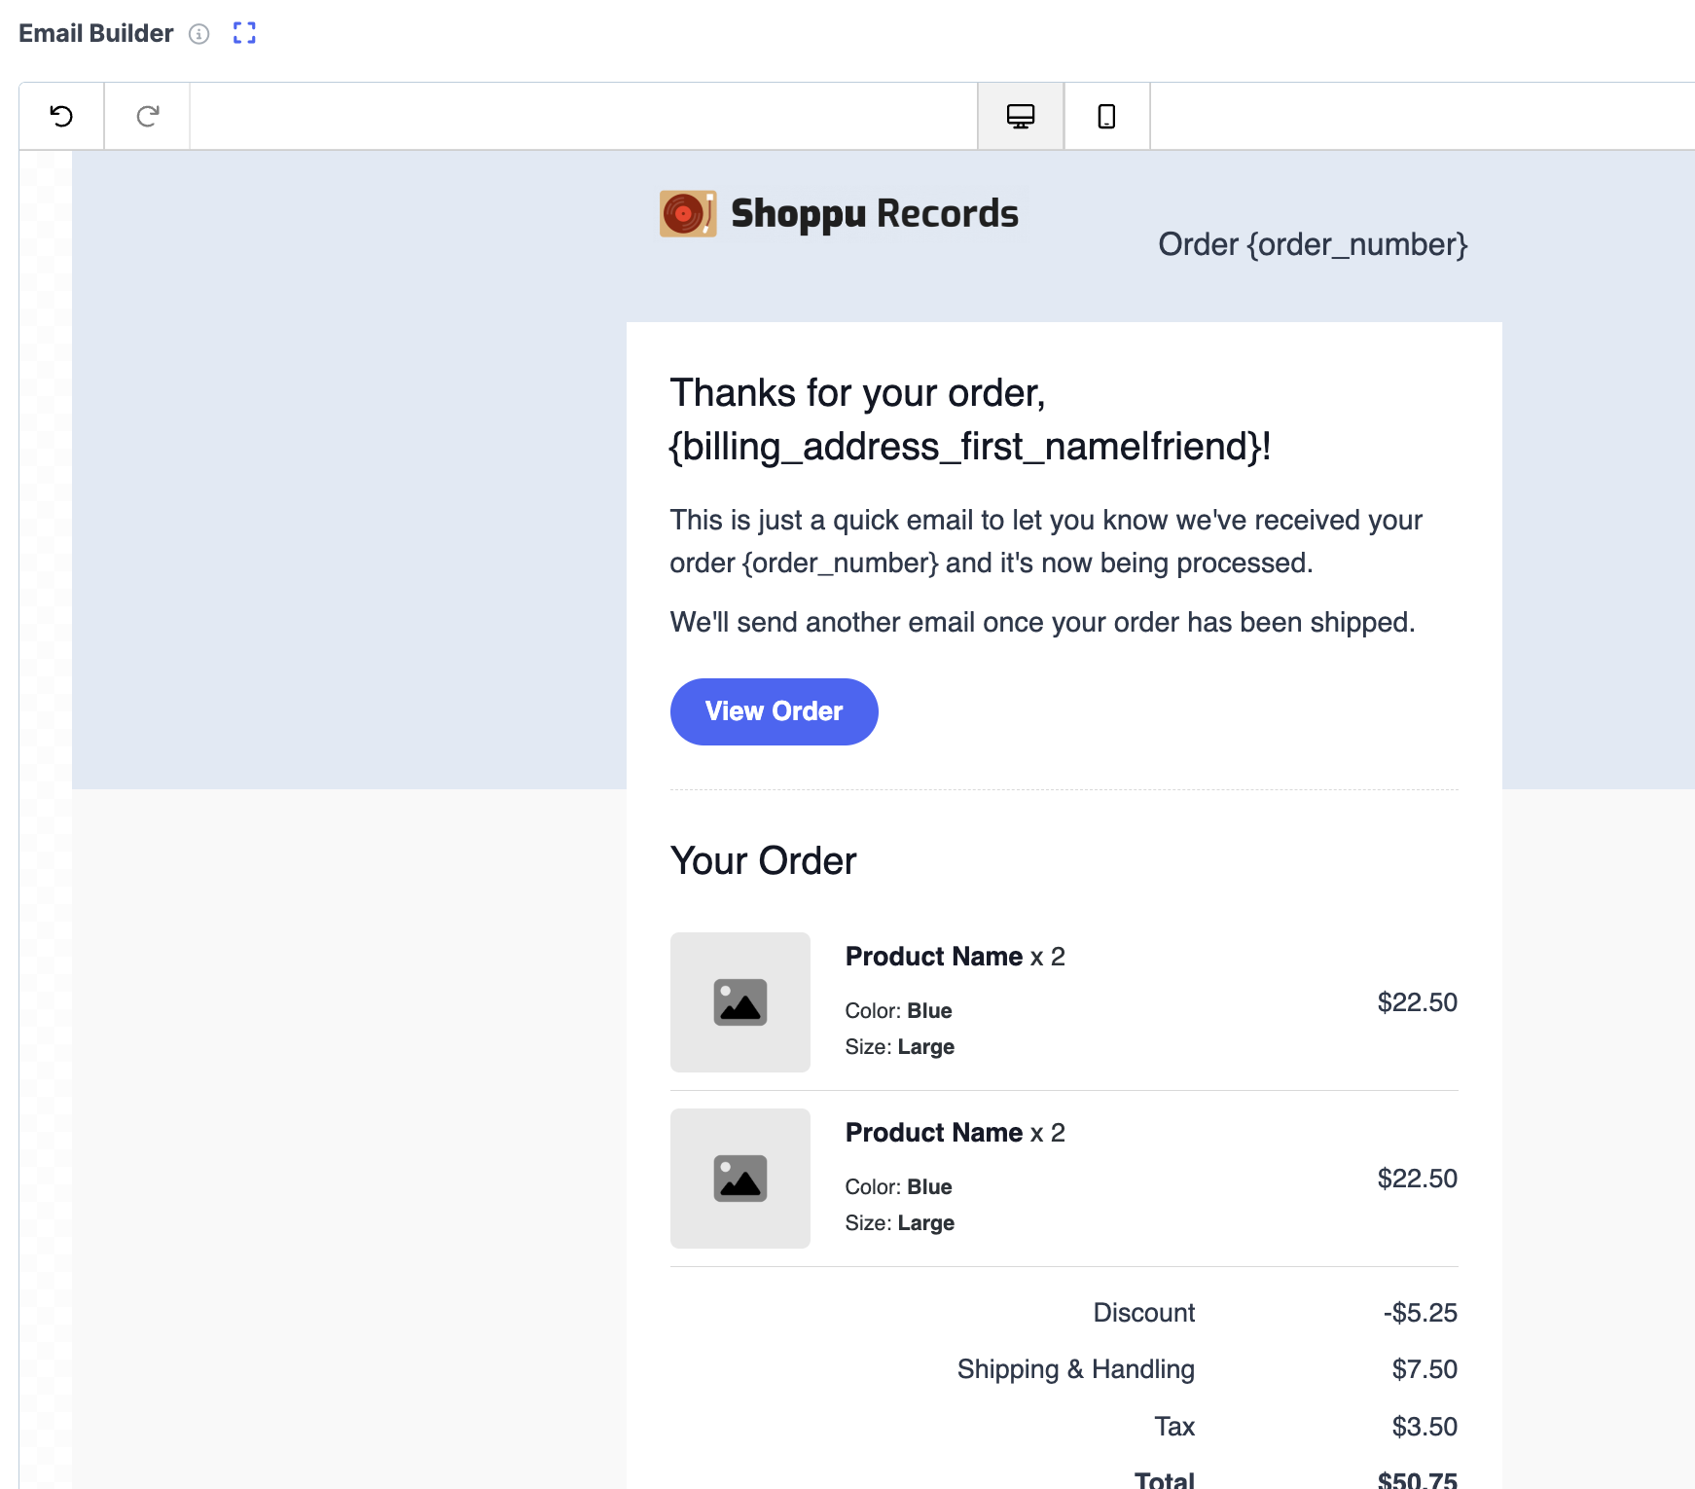The image size is (1695, 1489).
Task: Click the second product image placeholder
Action: (740, 1179)
